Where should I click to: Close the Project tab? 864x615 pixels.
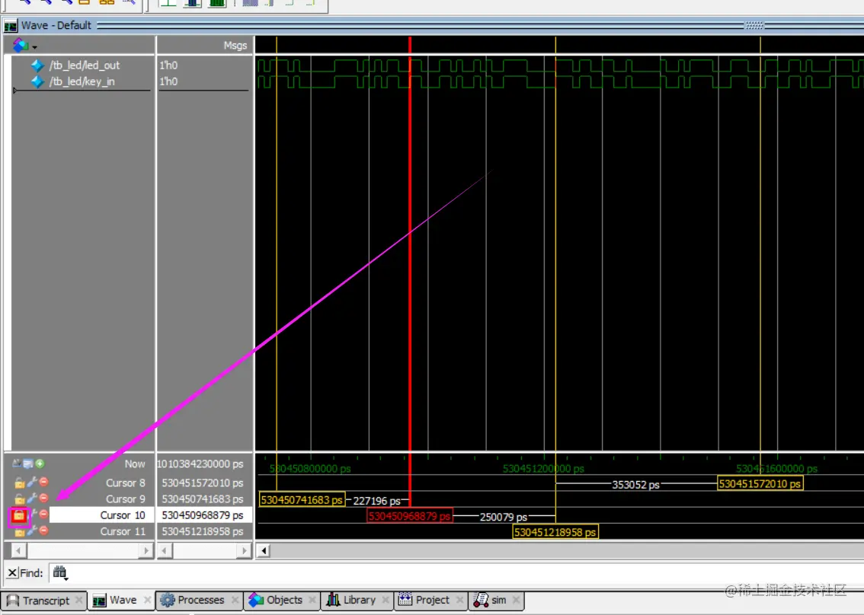[460, 600]
